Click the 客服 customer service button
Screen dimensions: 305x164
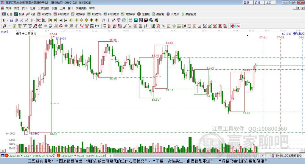click(248, 2)
